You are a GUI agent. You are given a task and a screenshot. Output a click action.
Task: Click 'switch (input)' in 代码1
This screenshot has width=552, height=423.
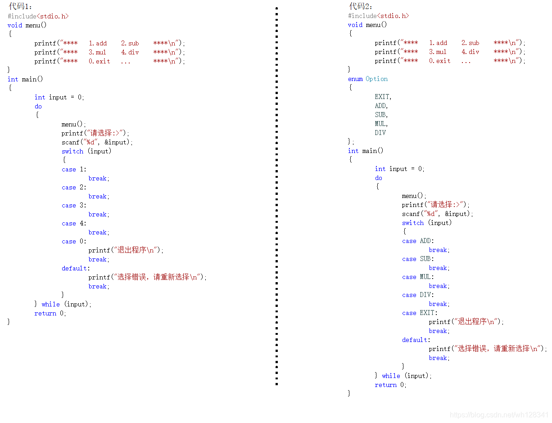coord(86,151)
